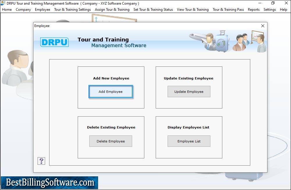Screen dimensions: 291x190
Task: Open Set Tour & Training Status menu
Action: (153, 10)
